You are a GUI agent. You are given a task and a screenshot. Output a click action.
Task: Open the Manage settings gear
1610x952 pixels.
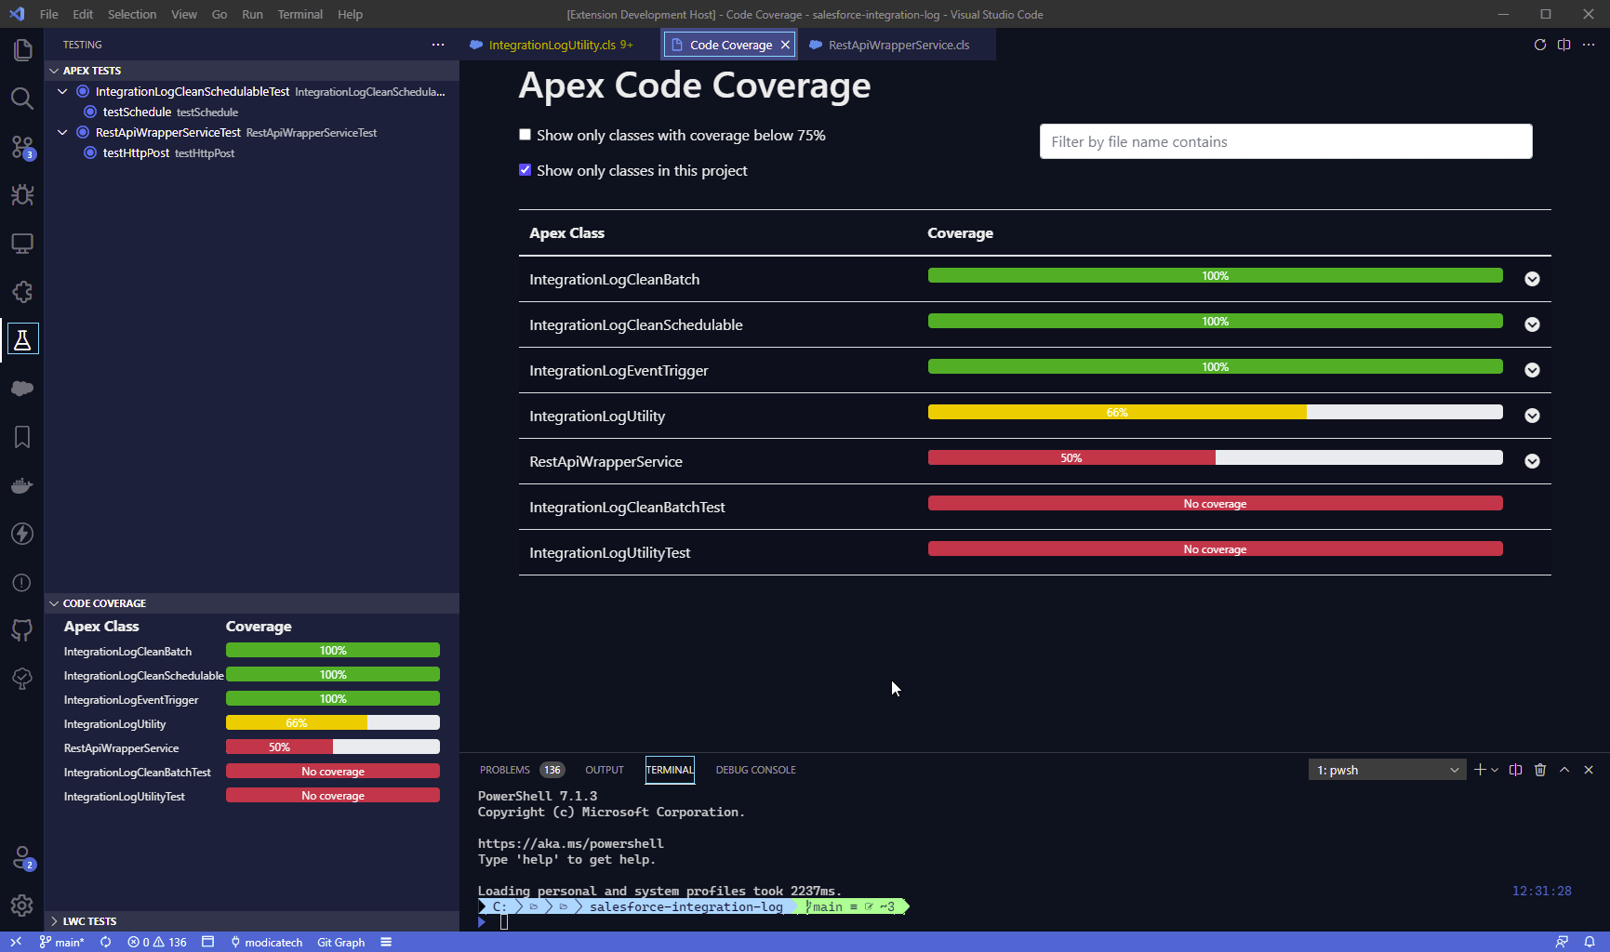click(x=22, y=906)
